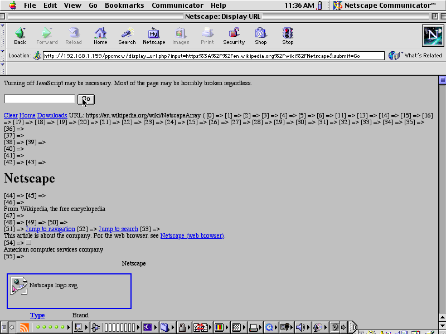The height and width of the screenshot is (334, 446).
Task: Follow the Jump to navigation link
Action: tap(50, 229)
